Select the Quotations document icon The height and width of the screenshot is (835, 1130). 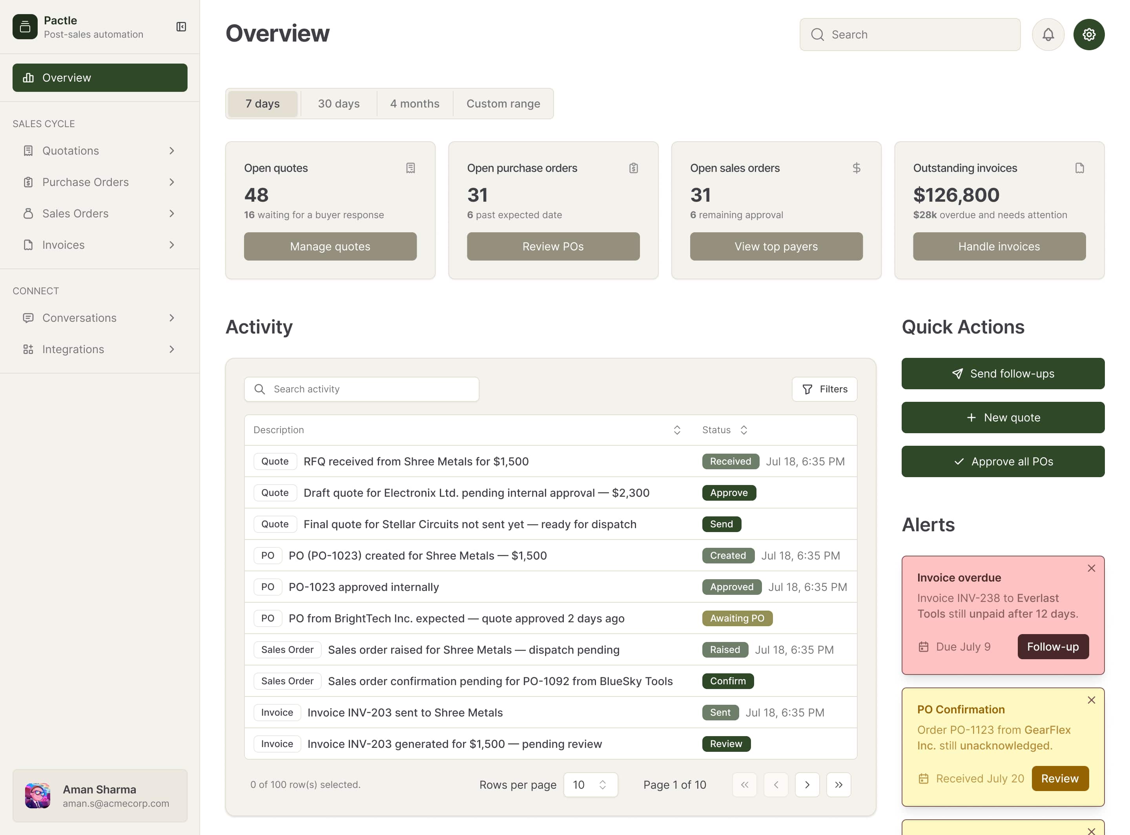28,151
